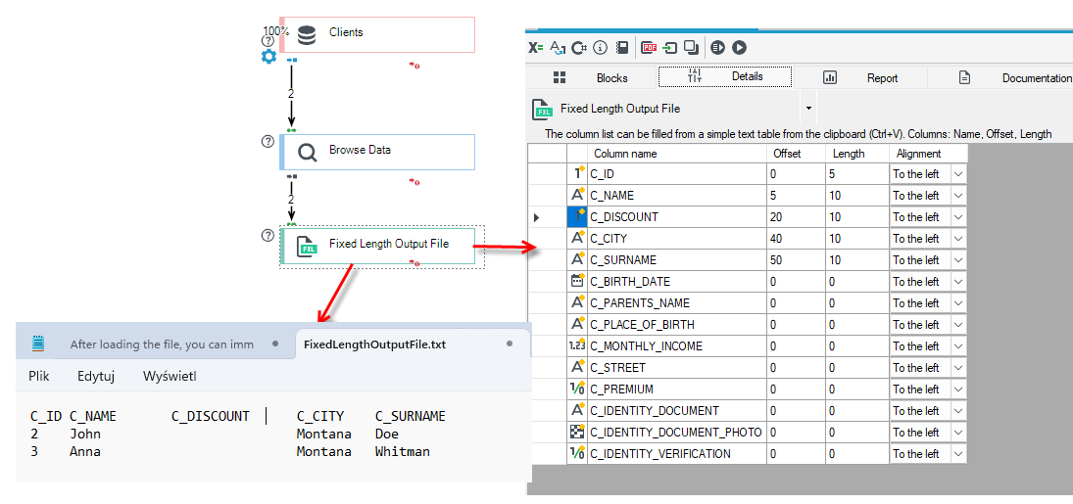Click the type icon of C_BIRTH_DATE row
The width and height of the screenshot is (1073, 504).
coord(577,281)
